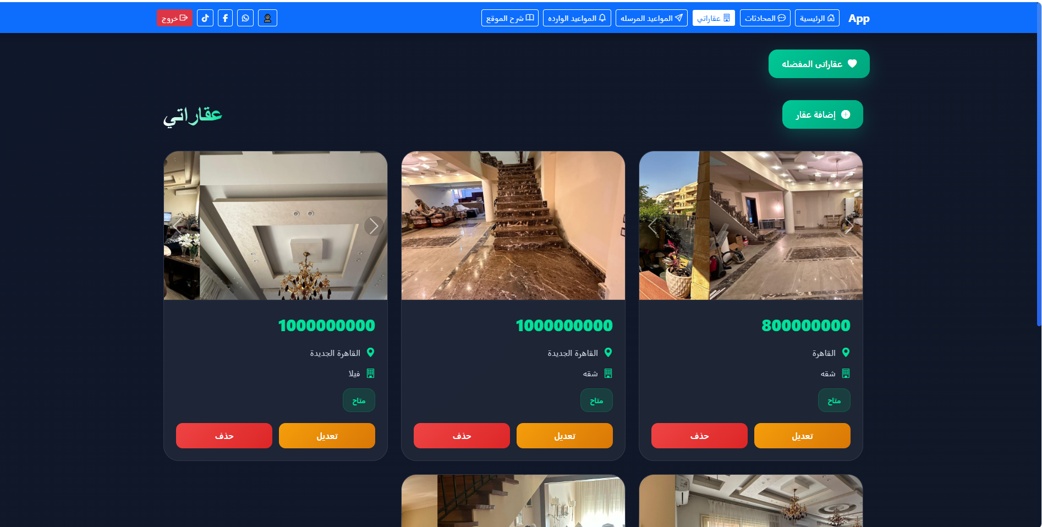Click the location pin icon beside القاهرة

(846, 353)
